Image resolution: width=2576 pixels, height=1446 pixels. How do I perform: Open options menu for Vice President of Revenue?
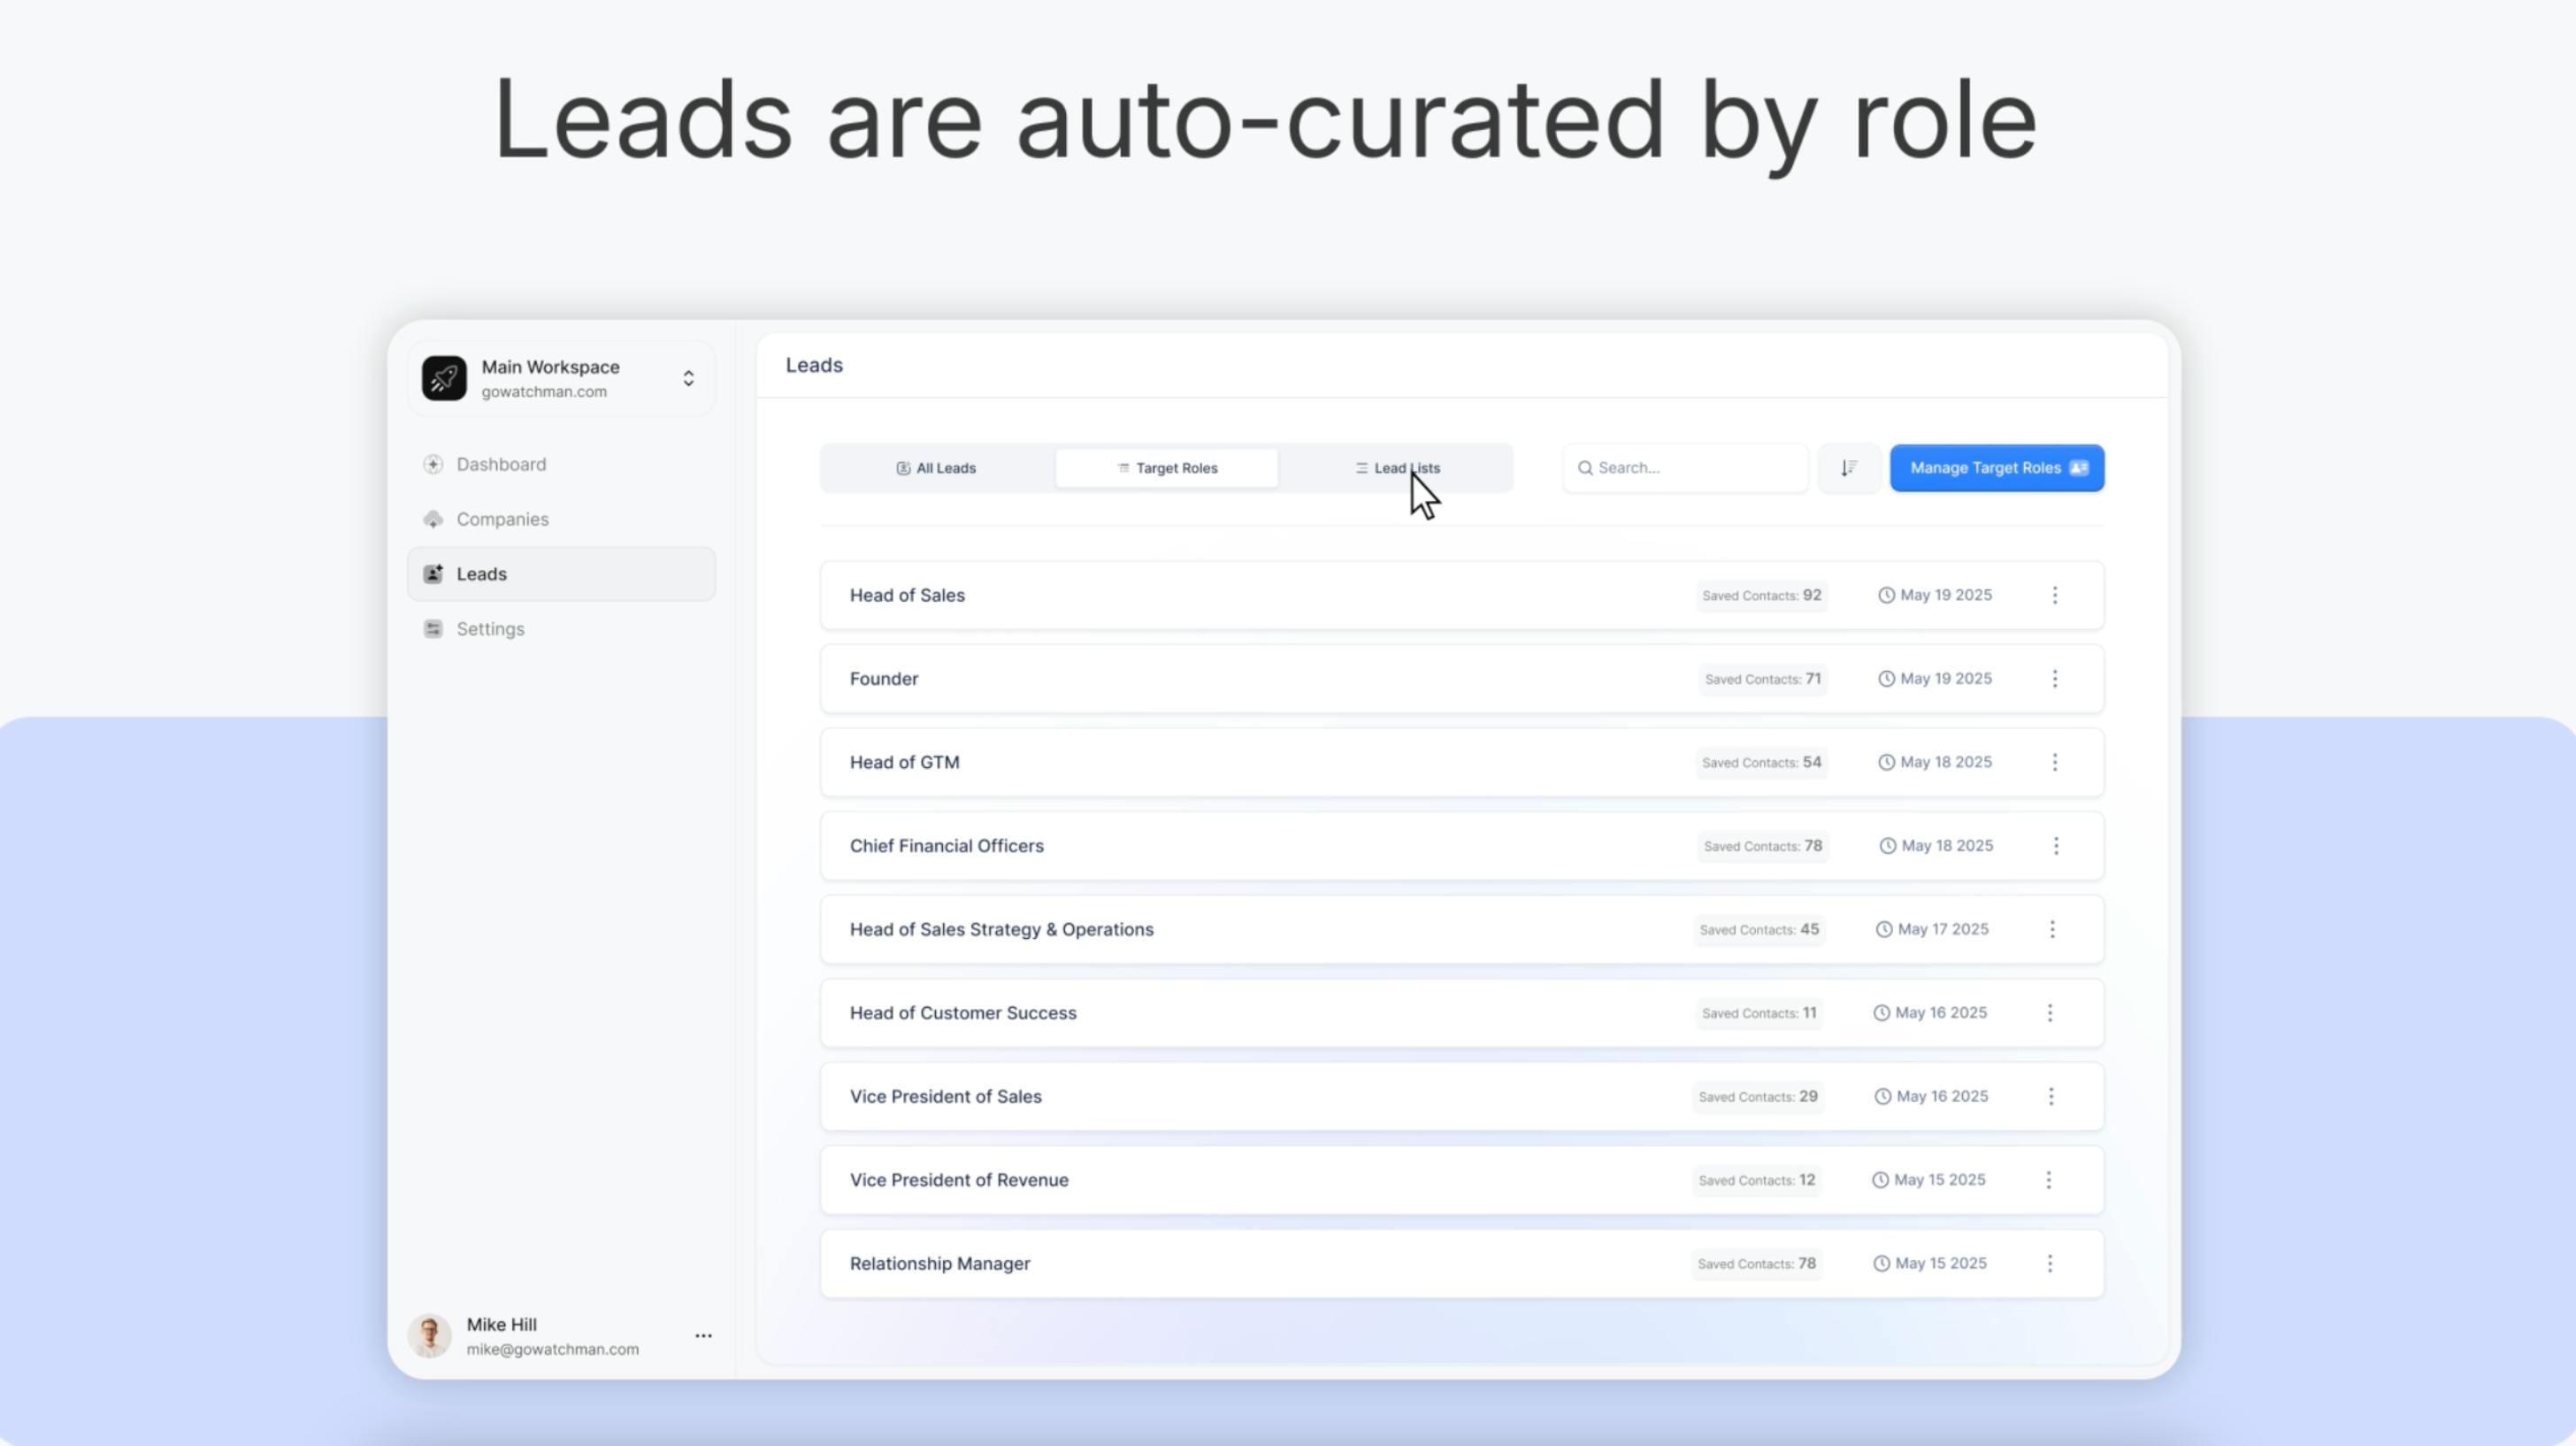point(2048,1181)
